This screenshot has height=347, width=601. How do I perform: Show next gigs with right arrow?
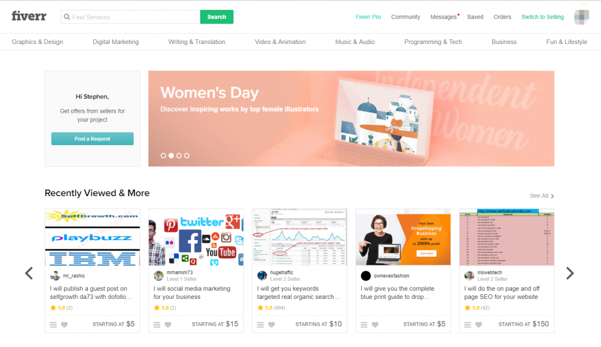pos(570,273)
